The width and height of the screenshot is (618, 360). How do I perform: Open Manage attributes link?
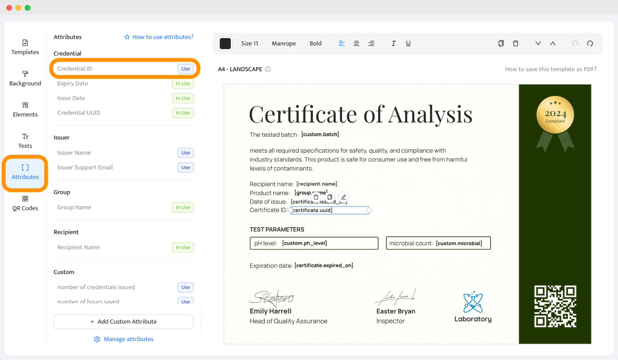point(124,339)
